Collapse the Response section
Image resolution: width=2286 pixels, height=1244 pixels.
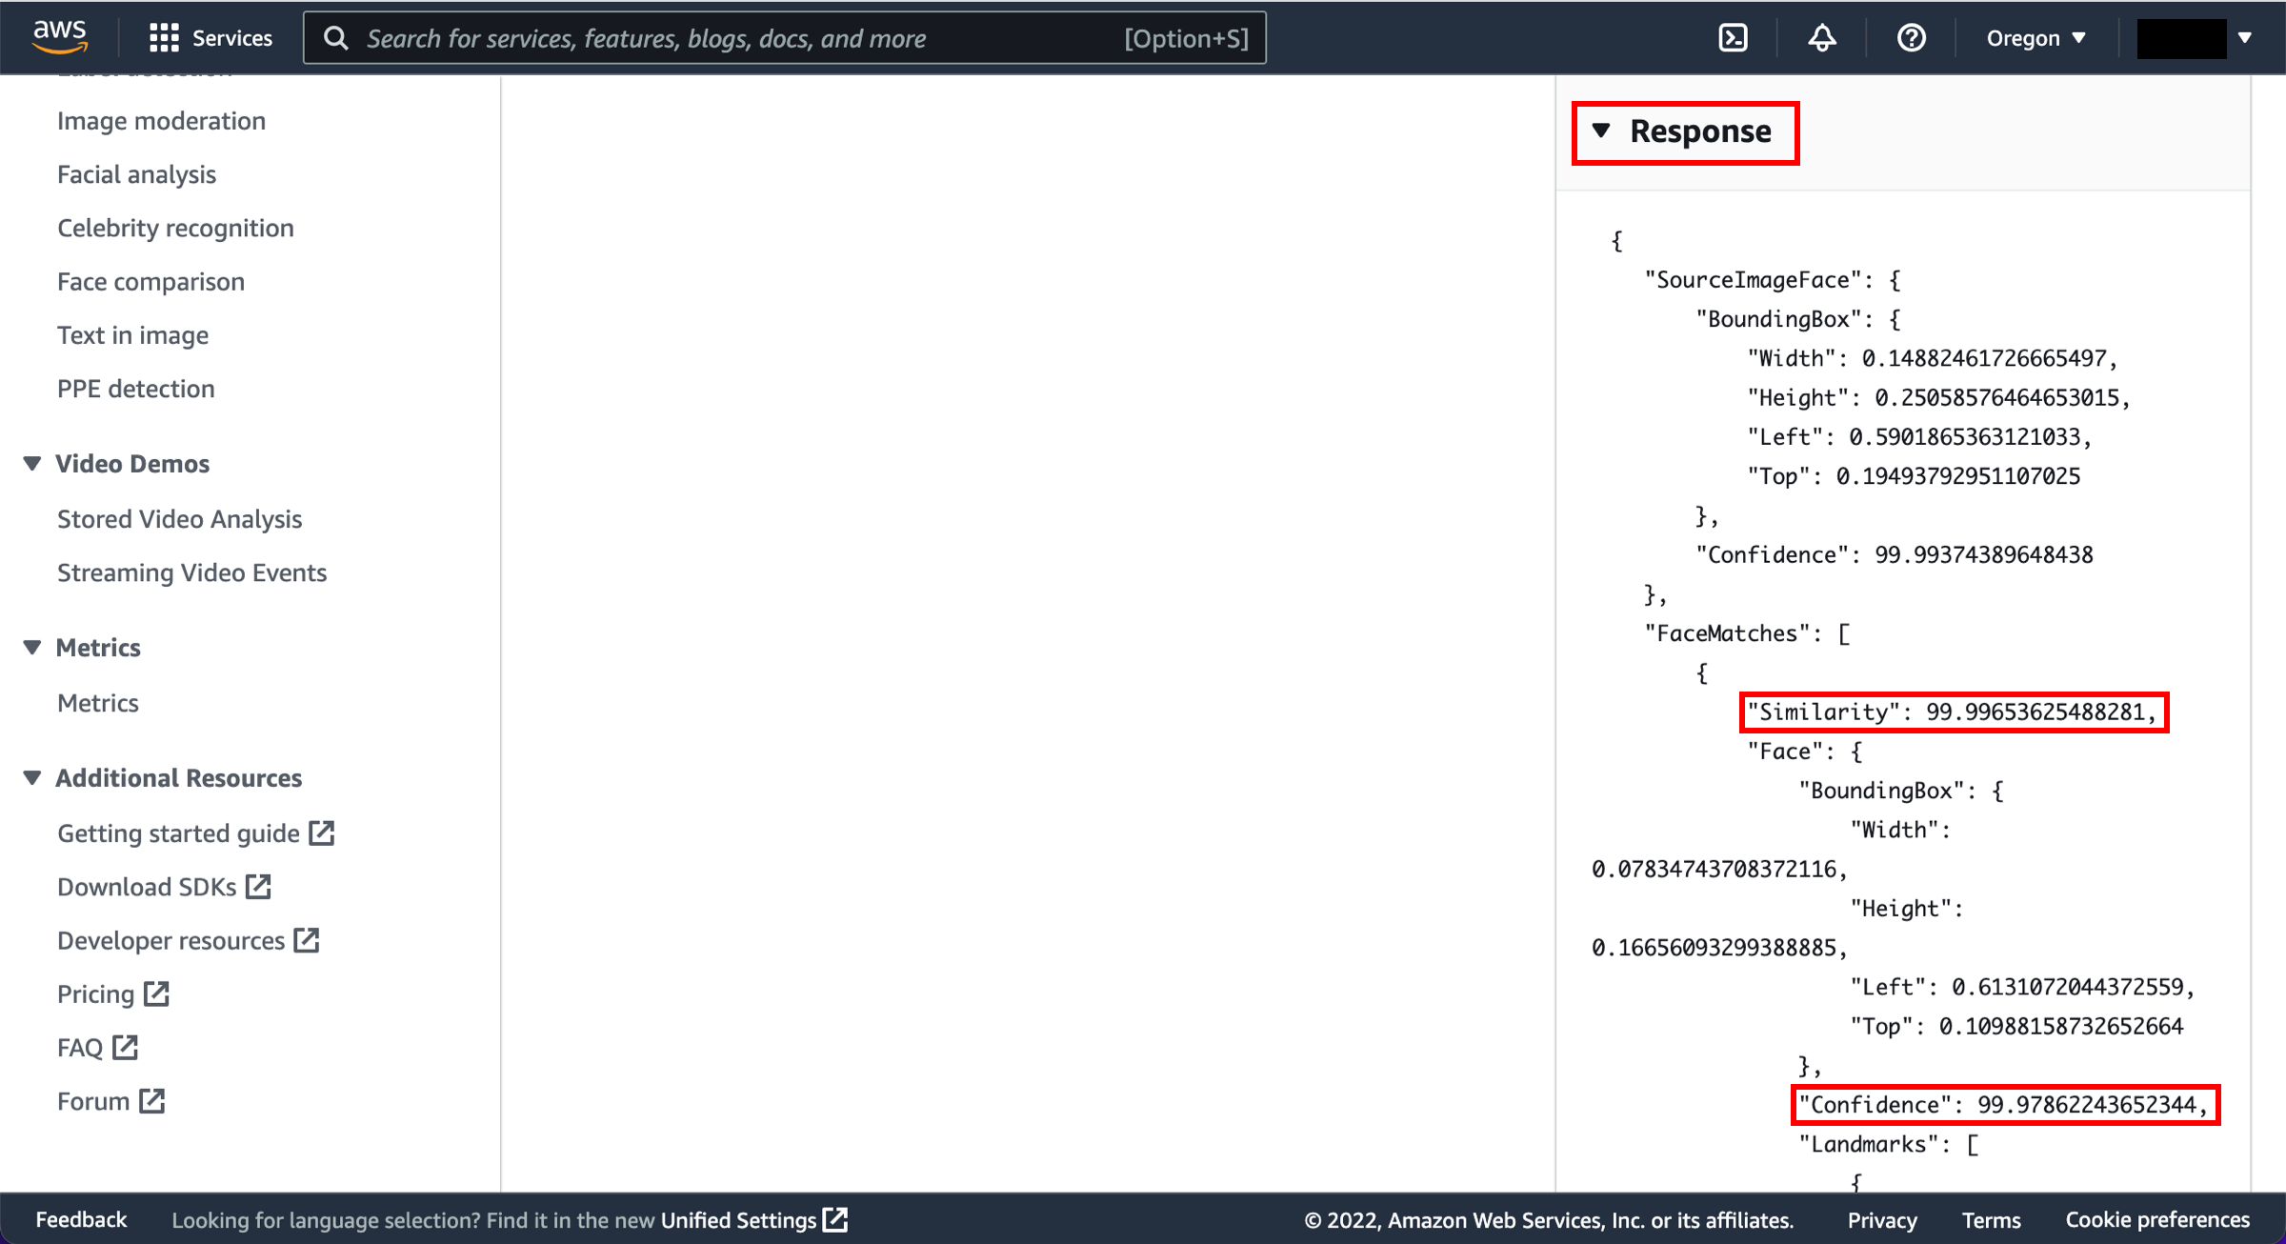(1601, 131)
